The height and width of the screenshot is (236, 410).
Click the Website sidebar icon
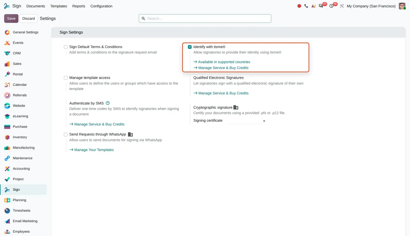pyautogui.click(x=7, y=106)
